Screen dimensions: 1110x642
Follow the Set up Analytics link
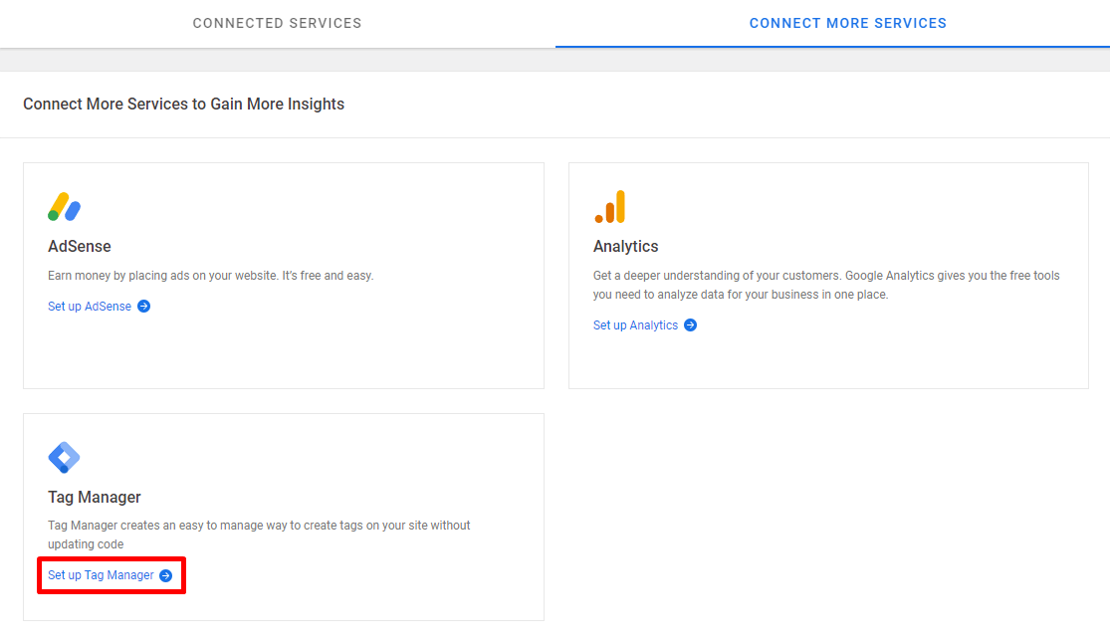635,325
